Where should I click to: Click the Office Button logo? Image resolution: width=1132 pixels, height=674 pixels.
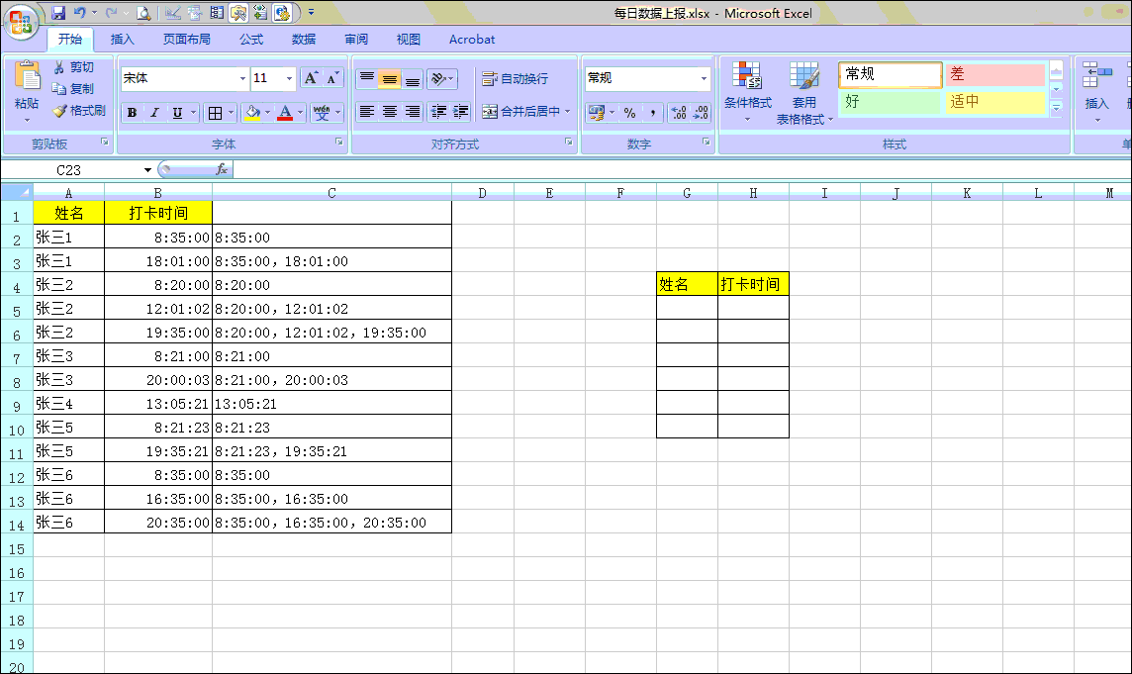click(x=21, y=22)
